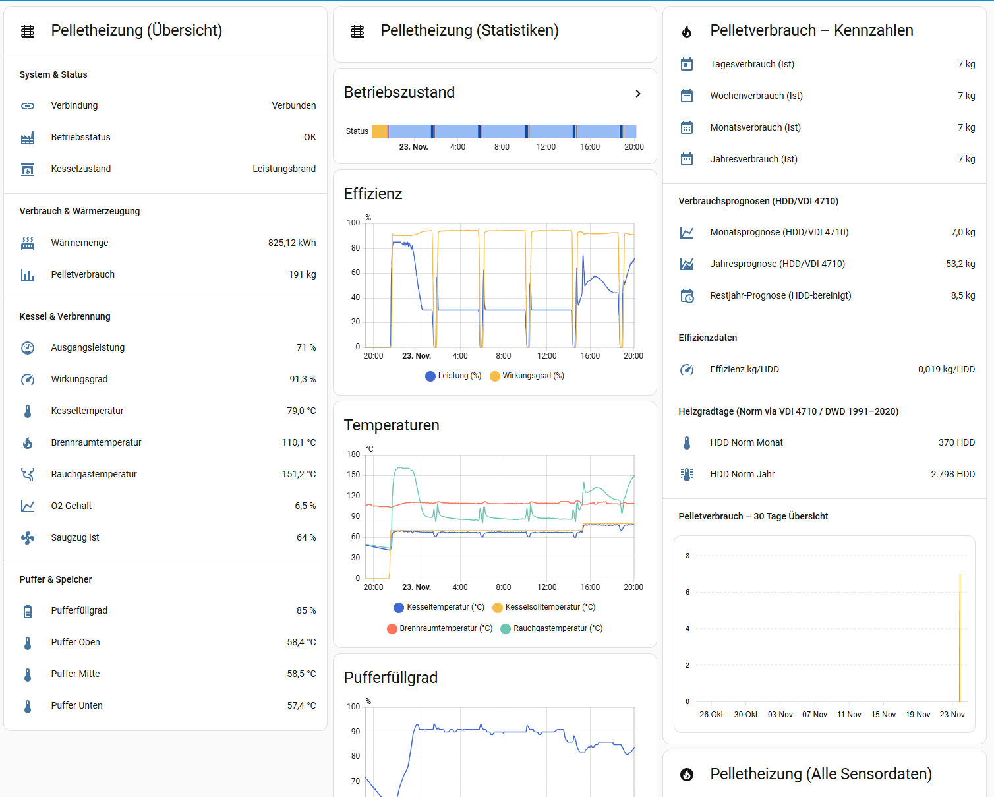Image resolution: width=994 pixels, height=797 pixels.
Task: Toggle Kesselsolltemperatur legend entry
Action: [x=544, y=608]
